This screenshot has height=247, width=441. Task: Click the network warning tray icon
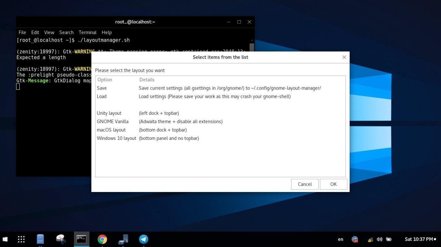pos(370,239)
